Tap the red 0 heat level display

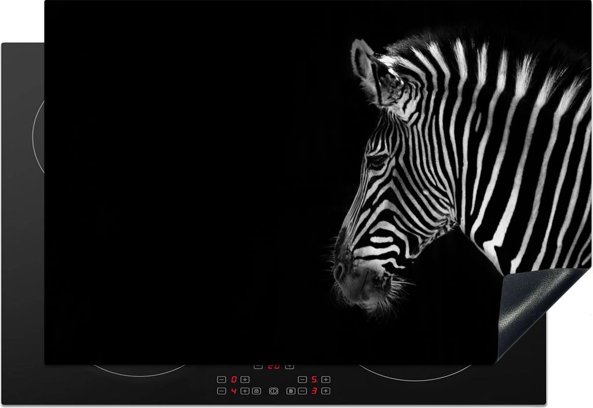[233, 380]
